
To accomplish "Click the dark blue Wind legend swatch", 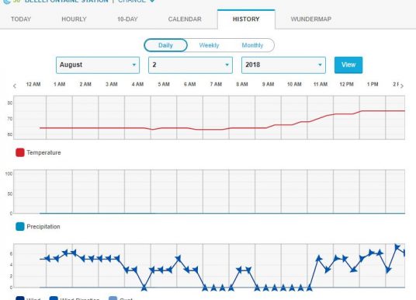I will (x=20, y=298).
